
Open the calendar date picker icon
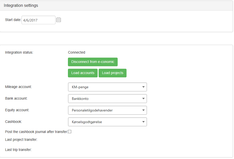click(x=59, y=20)
